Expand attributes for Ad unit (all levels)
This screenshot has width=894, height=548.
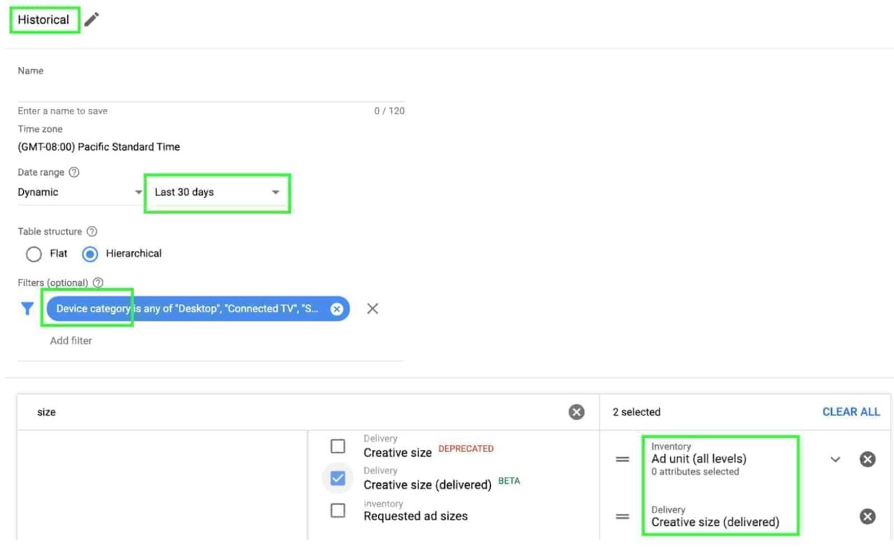[x=835, y=459]
